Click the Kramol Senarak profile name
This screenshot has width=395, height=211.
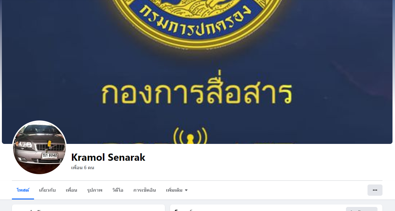point(108,157)
